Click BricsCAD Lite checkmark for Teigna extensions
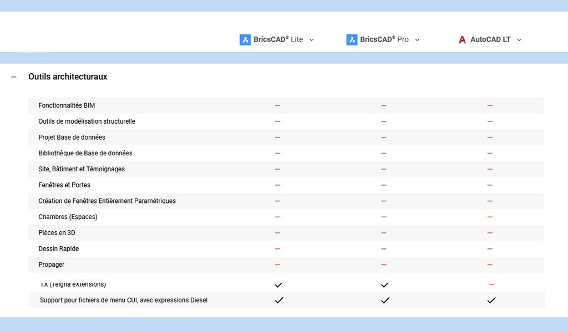The height and width of the screenshot is (331, 568). coord(278,285)
